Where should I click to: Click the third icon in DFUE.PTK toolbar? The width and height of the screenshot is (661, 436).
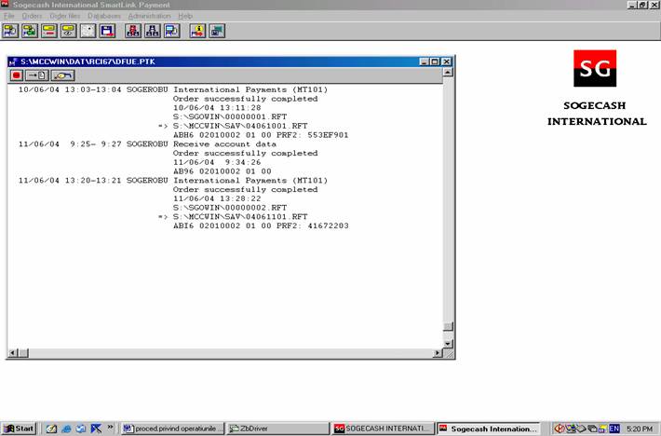coord(62,75)
